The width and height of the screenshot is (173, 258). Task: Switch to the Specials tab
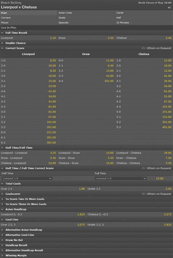86,23
